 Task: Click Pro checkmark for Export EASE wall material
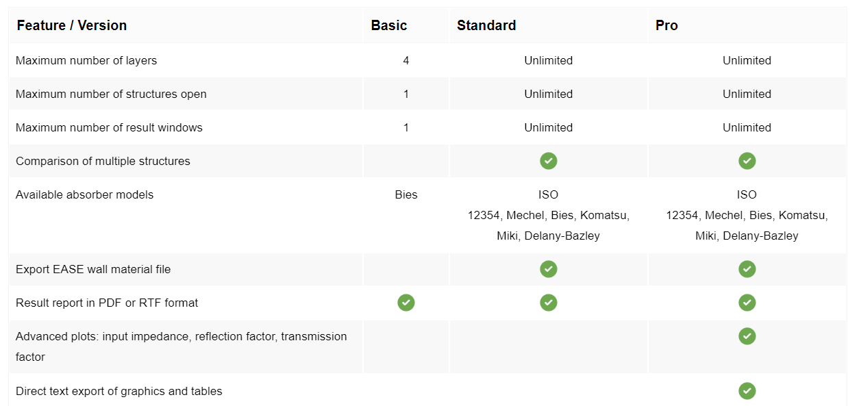[747, 269]
